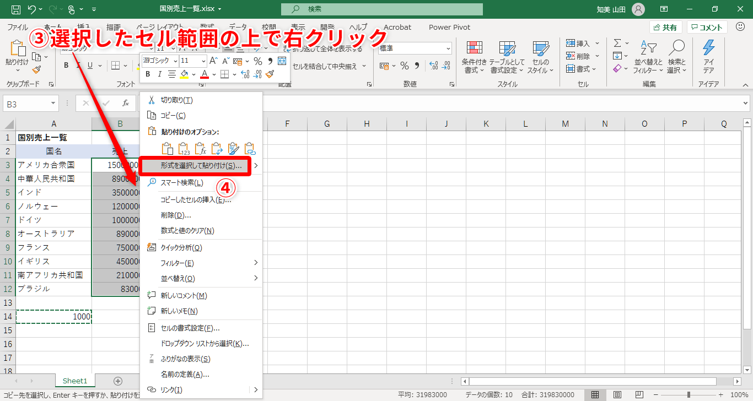Click the Format Painter brush in the mini toolbar

tap(270, 74)
